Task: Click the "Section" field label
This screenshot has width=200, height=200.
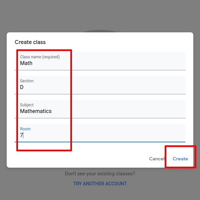Action: (27, 81)
